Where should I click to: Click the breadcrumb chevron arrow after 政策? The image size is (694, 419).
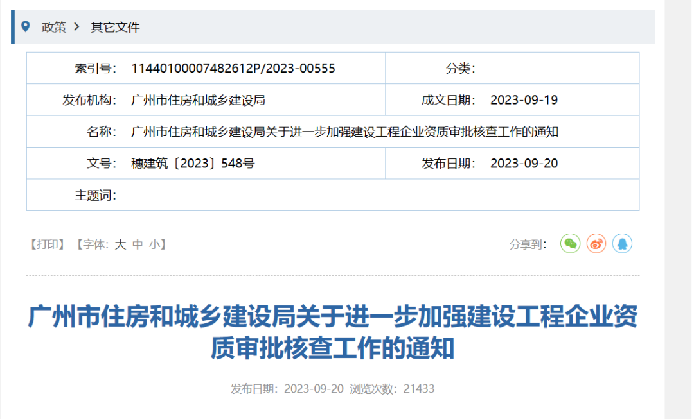pos(77,27)
